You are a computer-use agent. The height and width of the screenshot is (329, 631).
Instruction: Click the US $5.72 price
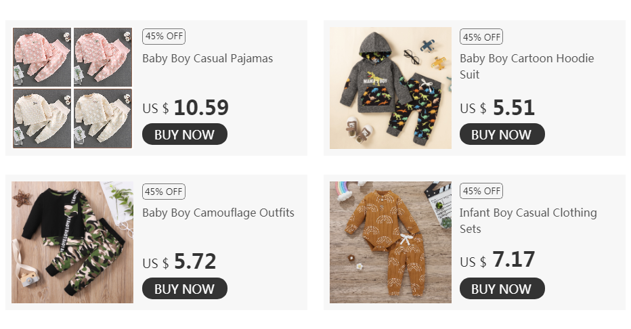pyautogui.click(x=179, y=262)
